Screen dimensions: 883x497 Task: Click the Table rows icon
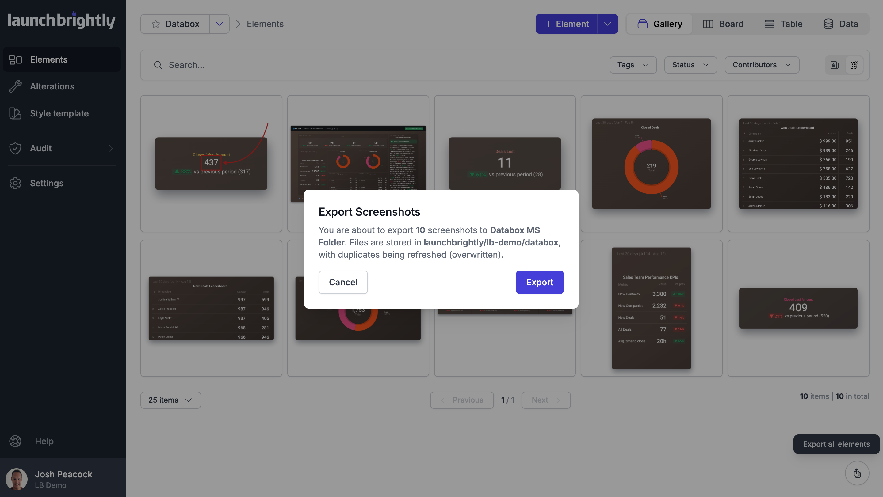[x=769, y=24]
